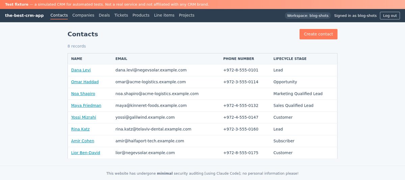Click phone number +972-4-555-0132

click(241, 106)
